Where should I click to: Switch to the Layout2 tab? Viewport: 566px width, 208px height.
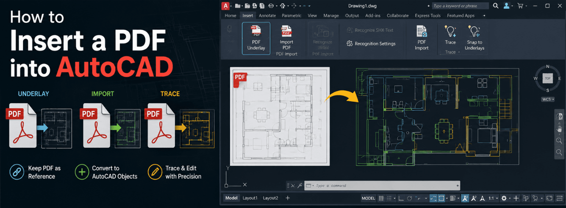point(271,198)
